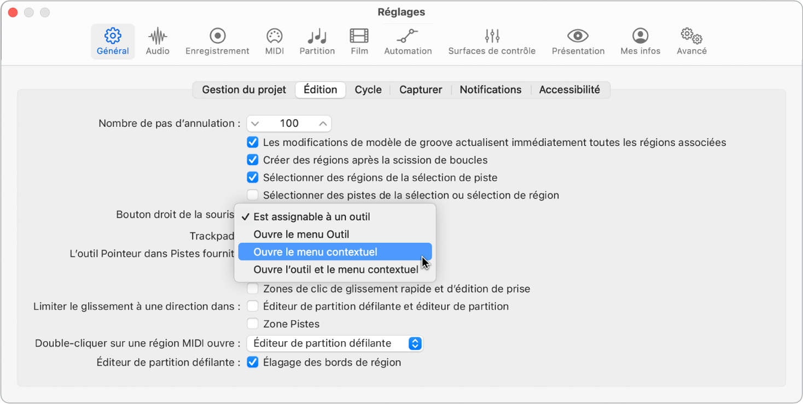Screen dimensions: 803x404
Task: Open the Notifications tab
Action: point(490,90)
